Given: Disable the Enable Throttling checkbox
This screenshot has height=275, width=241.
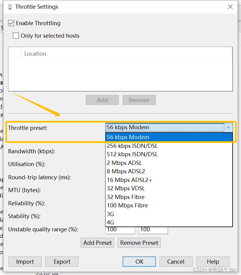Looking at the screenshot, I should [11, 23].
